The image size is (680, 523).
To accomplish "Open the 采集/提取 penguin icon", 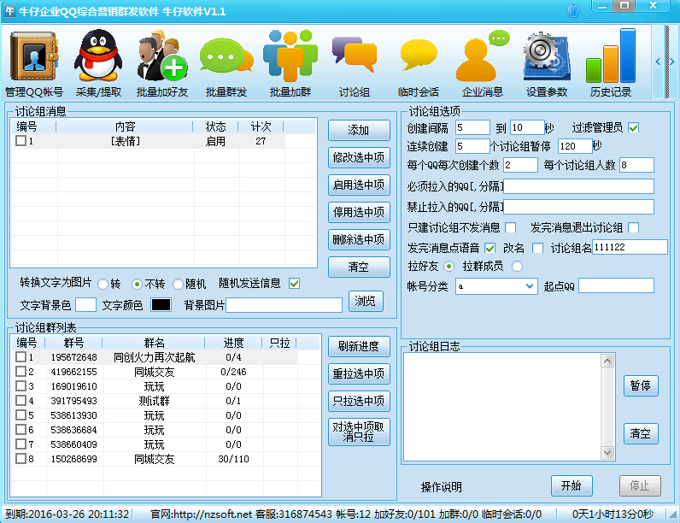I will pyautogui.click(x=98, y=56).
